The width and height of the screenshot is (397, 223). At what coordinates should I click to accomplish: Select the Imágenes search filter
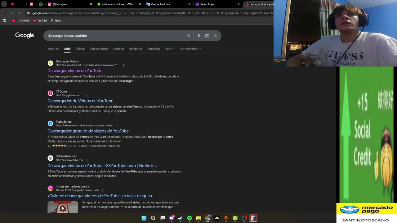pos(136,49)
